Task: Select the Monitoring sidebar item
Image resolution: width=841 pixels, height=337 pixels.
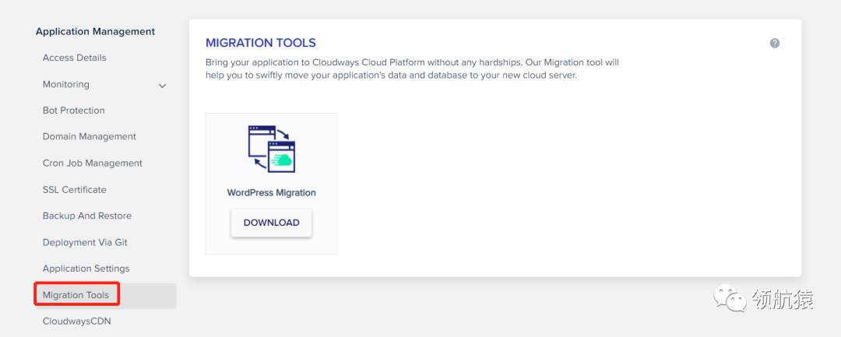Action: tap(66, 84)
